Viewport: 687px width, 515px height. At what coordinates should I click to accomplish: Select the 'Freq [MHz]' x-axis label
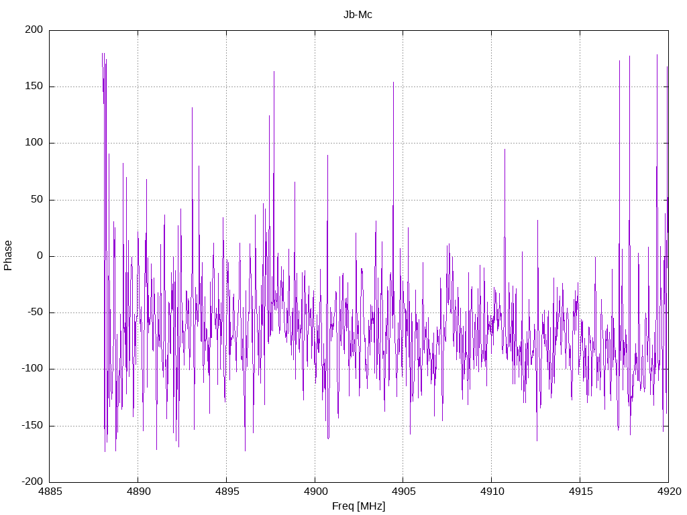click(x=358, y=506)
